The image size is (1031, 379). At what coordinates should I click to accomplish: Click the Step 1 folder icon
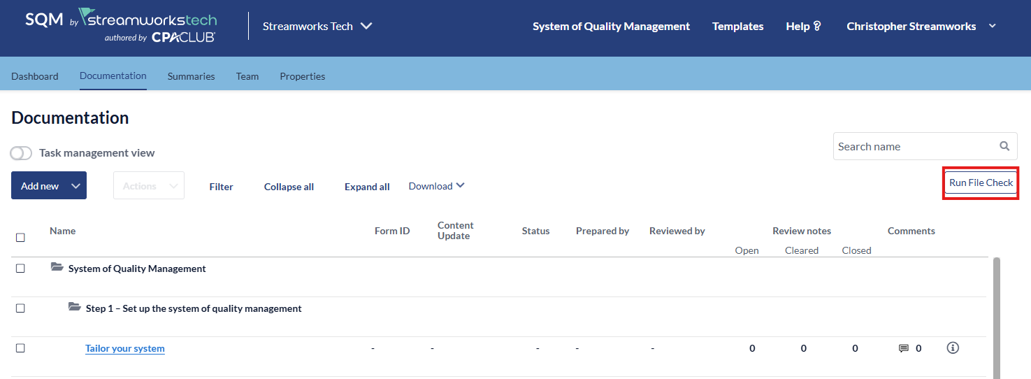75,308
